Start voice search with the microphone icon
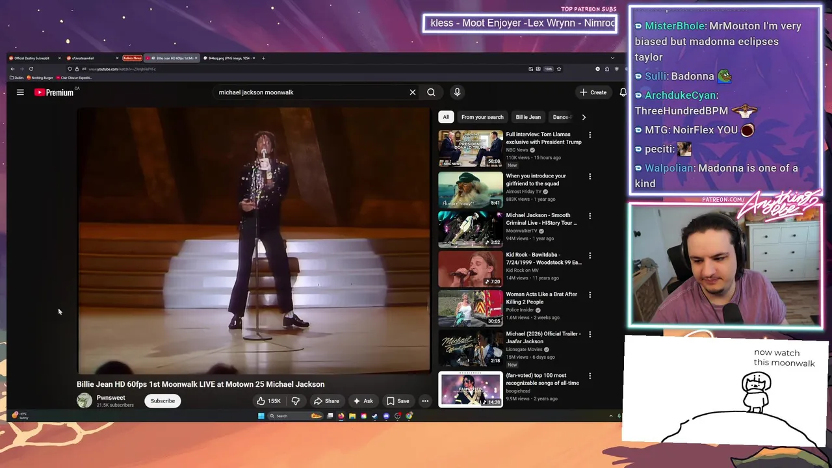This screenshot has height=468, width=832. (x=457, y=92)
